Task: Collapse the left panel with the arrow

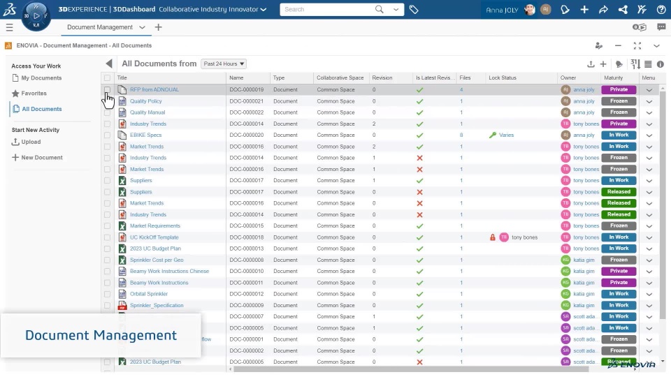Action: pyautogui.click(x=109, y=64)
